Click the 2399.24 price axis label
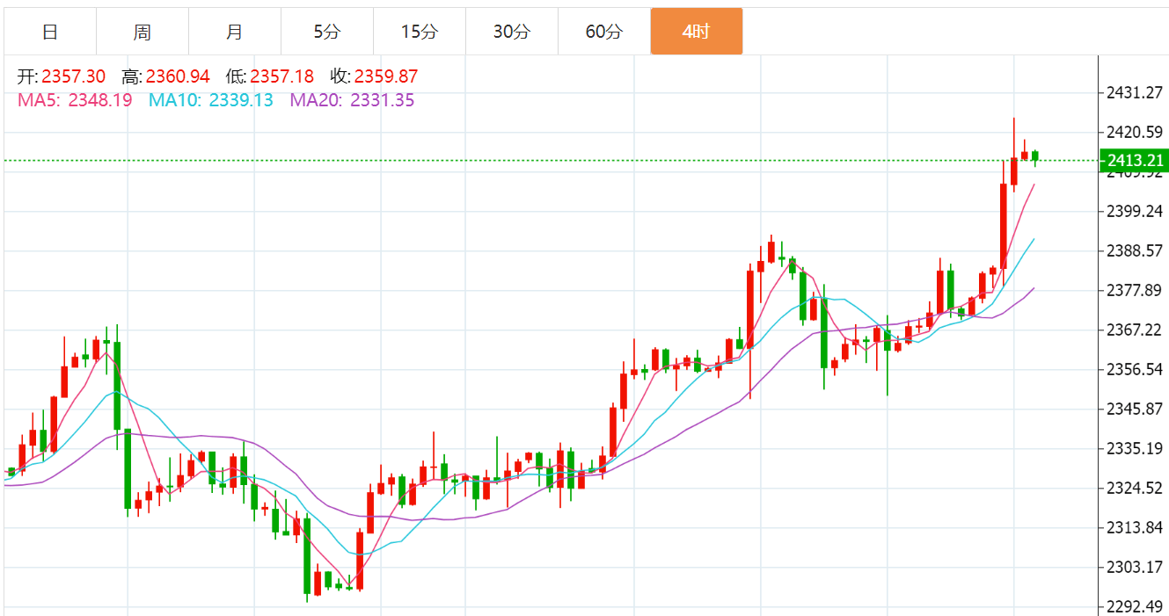This screenshot has width=1169, height=616. 1135,211
